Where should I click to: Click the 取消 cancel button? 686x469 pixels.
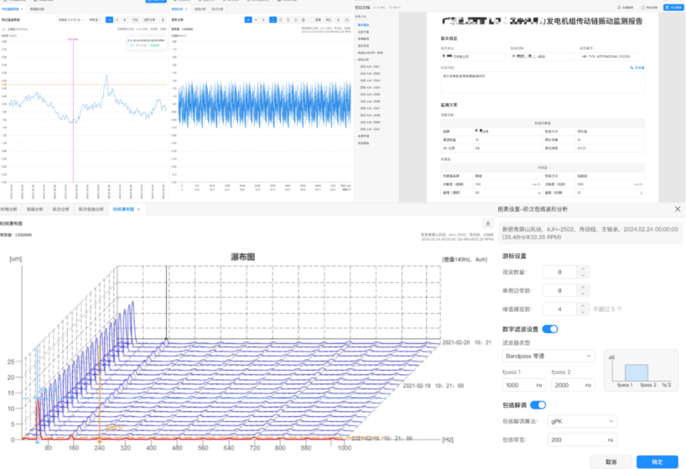click(x=611, y=461)
